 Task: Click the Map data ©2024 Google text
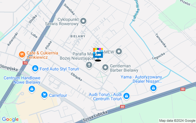177,121
